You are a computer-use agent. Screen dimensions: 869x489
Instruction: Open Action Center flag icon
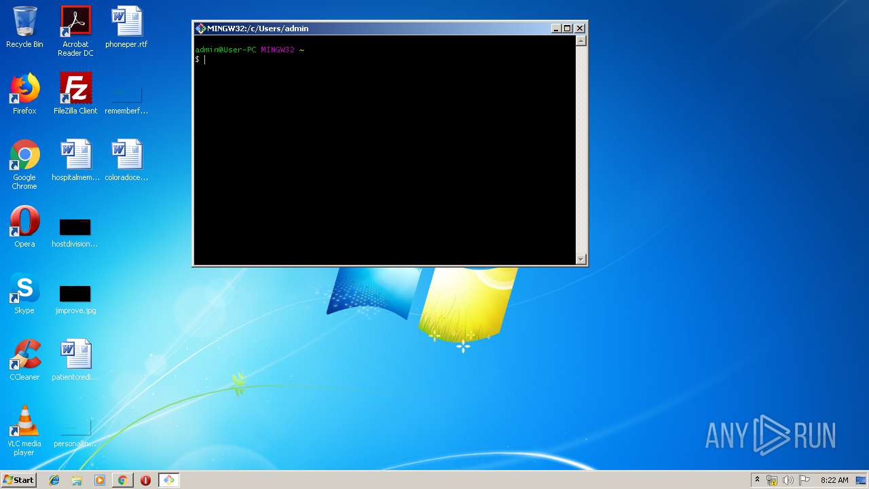coord(805,480)
